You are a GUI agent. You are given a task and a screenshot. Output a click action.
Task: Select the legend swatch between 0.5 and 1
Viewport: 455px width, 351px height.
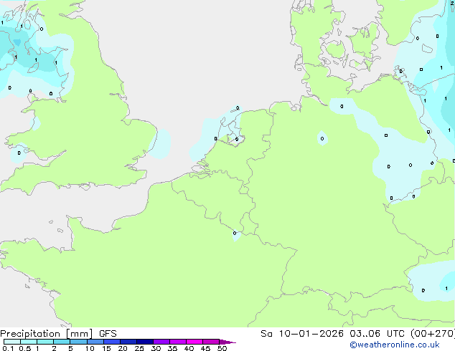click(29, 342)
